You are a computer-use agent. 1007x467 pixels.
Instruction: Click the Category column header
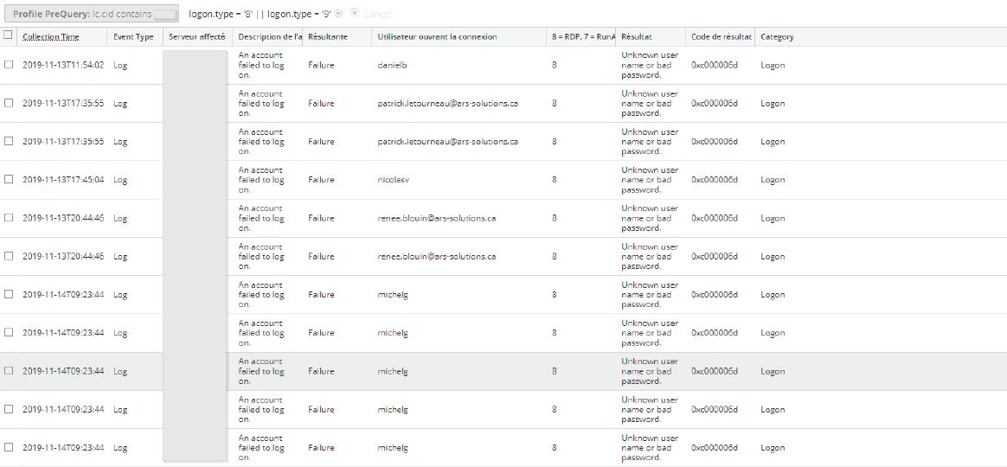pyautogui.click(x=777, y=37)
